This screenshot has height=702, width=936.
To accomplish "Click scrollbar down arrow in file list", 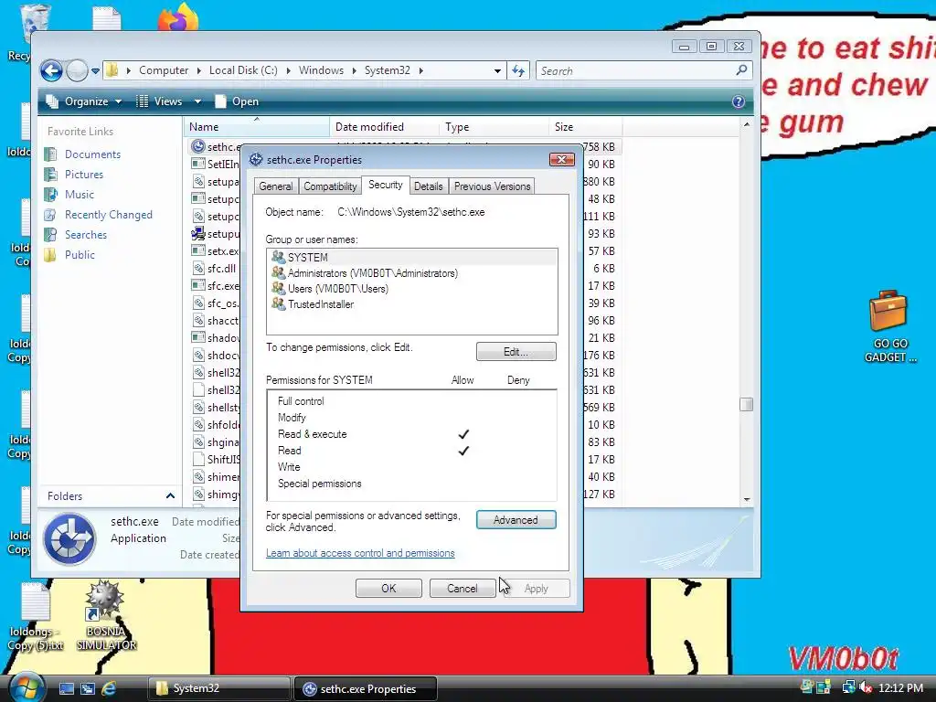I will click(x=746, y=500).
